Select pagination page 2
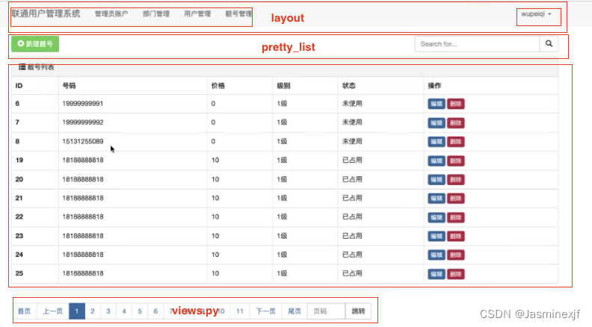The width and height of the screenshot is (592, 327). tap(93, 311)
